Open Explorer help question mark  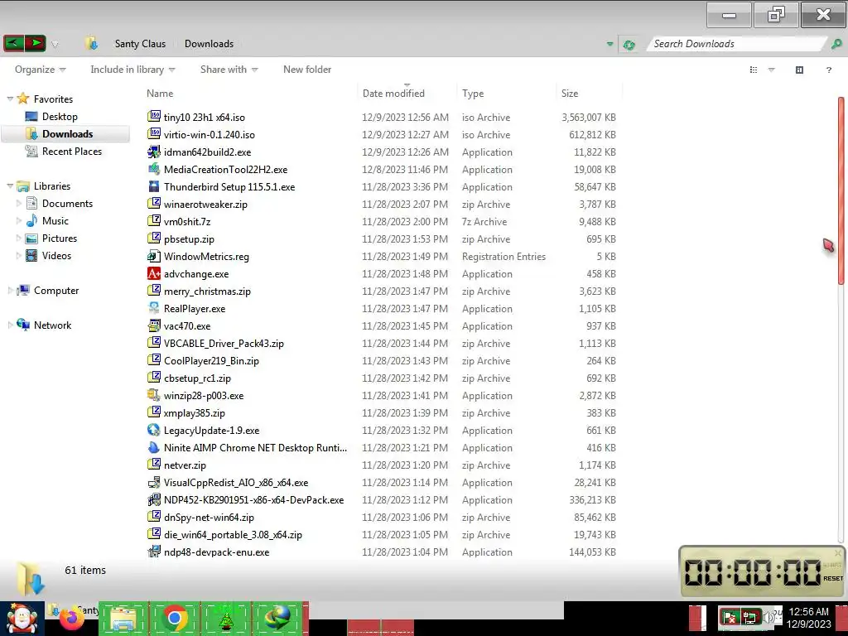[x=828, y=70]
